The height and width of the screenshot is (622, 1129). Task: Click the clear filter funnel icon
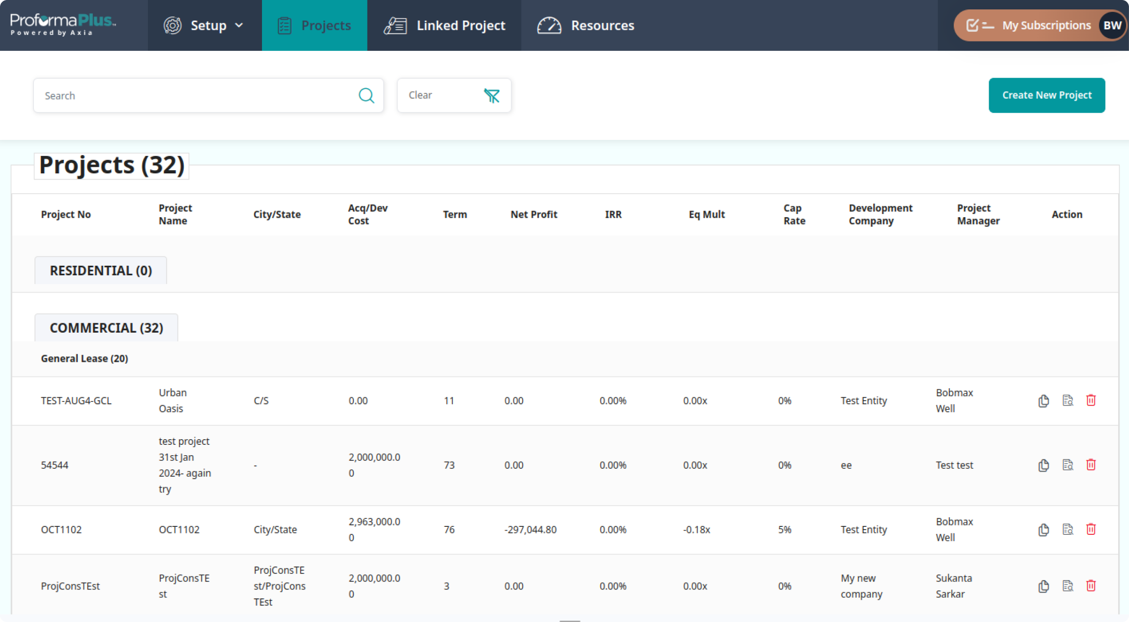(491, 96)
